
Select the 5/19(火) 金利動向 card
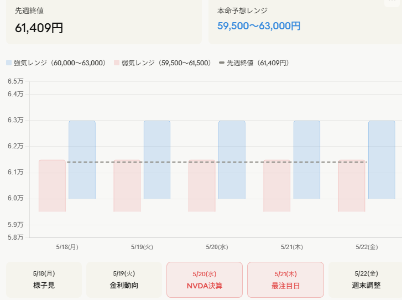(x=124, y=280)
